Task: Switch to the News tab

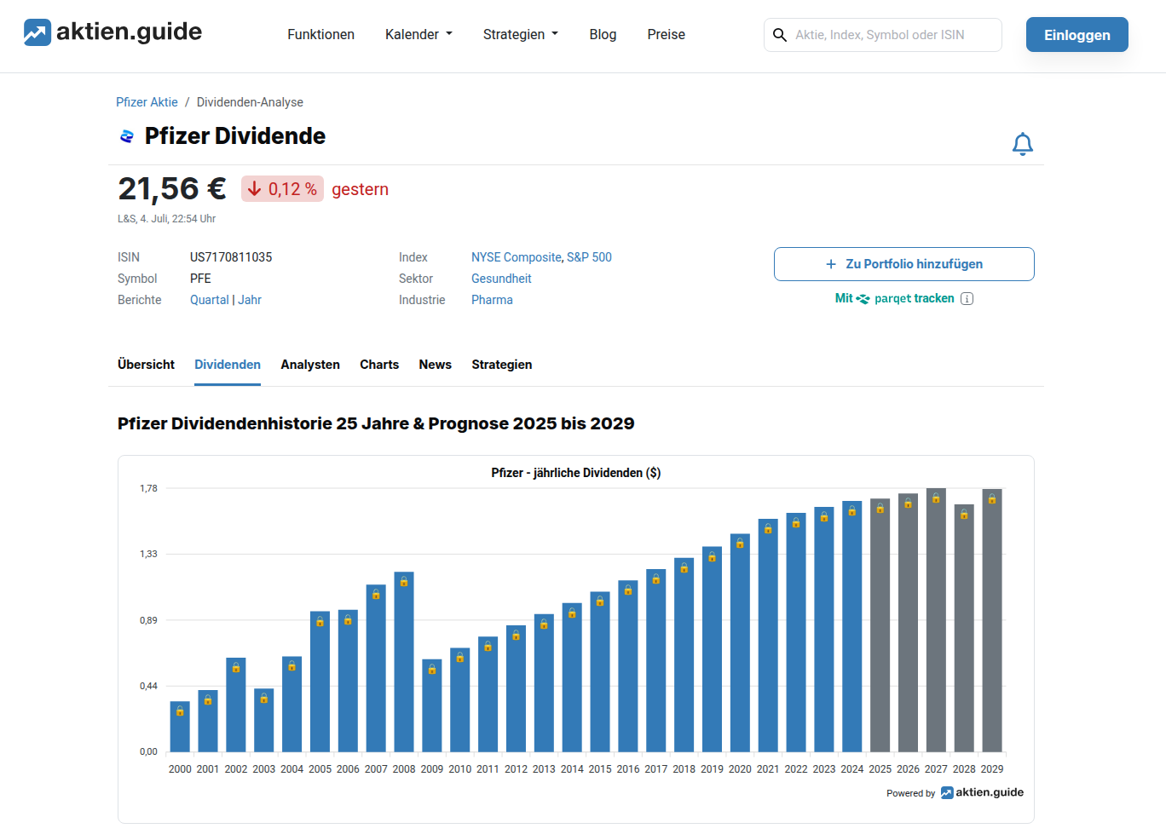Action: click(x=435, y=365)
